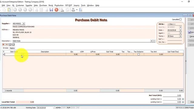
Task: Click the Last record navigation icon
Action: click(x=30, y=10)
